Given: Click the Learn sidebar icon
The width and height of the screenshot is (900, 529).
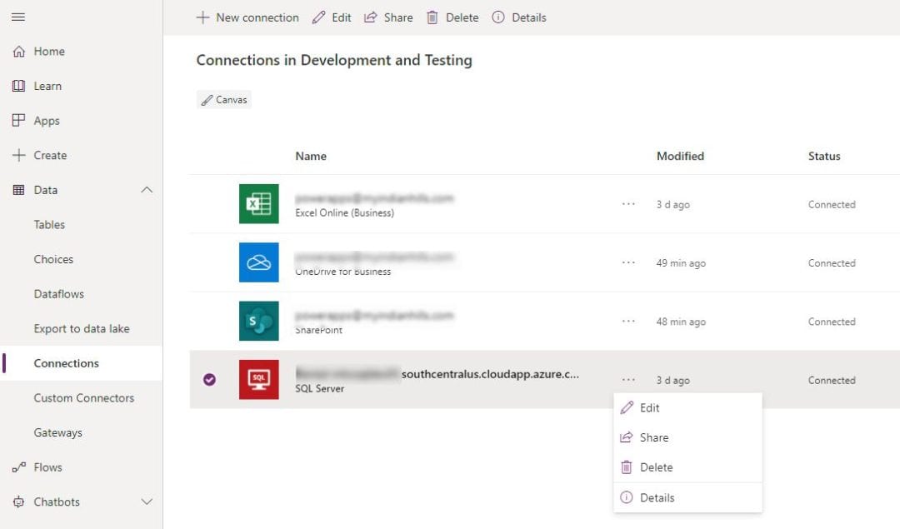Looking at the screenshot, I should tap(18, 86).
